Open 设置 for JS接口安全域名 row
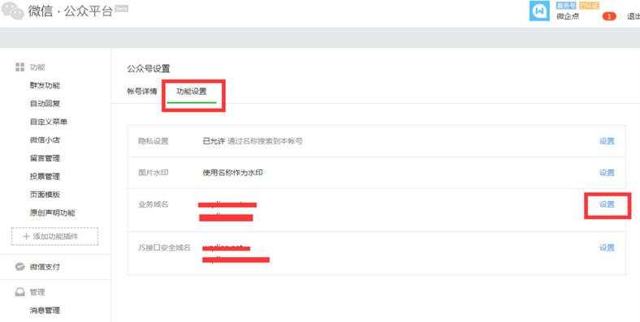 pos(607,248)
